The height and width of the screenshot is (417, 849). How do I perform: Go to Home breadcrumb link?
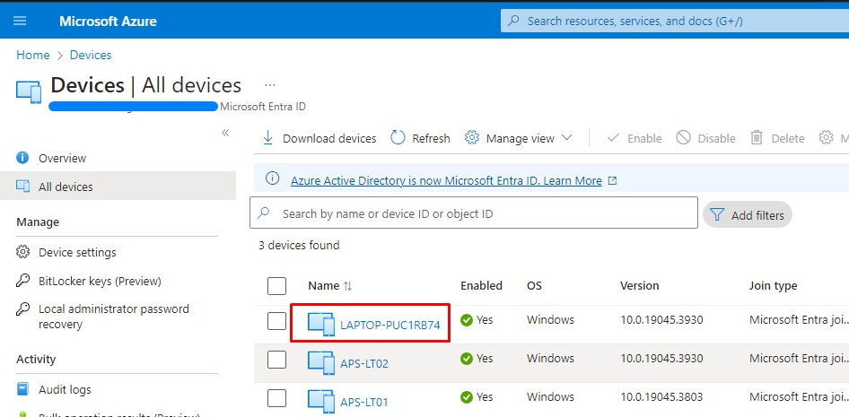coord(33,55)
